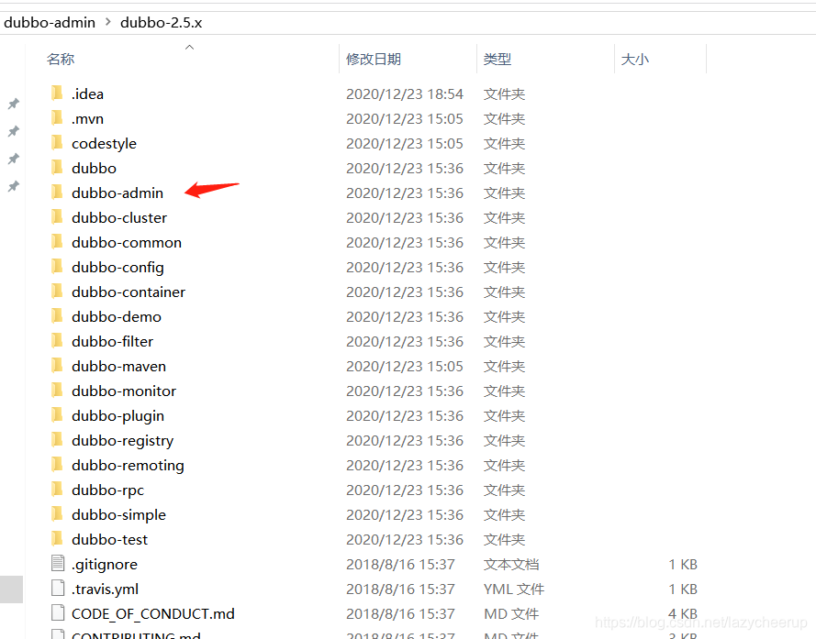Select the dubbo-registry folder name

point(123,441)
